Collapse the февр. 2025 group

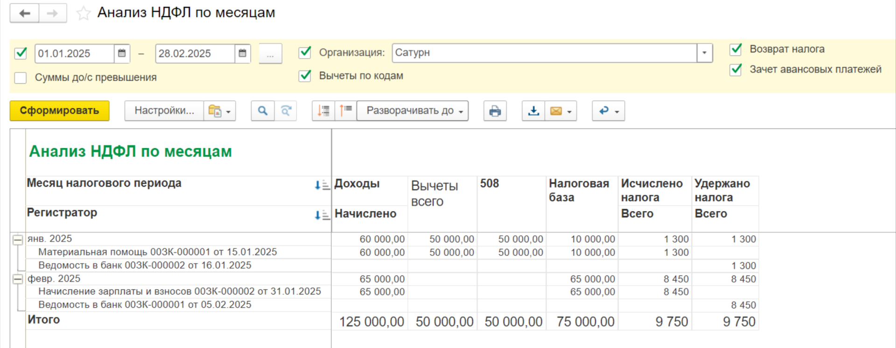coord(18,280)
